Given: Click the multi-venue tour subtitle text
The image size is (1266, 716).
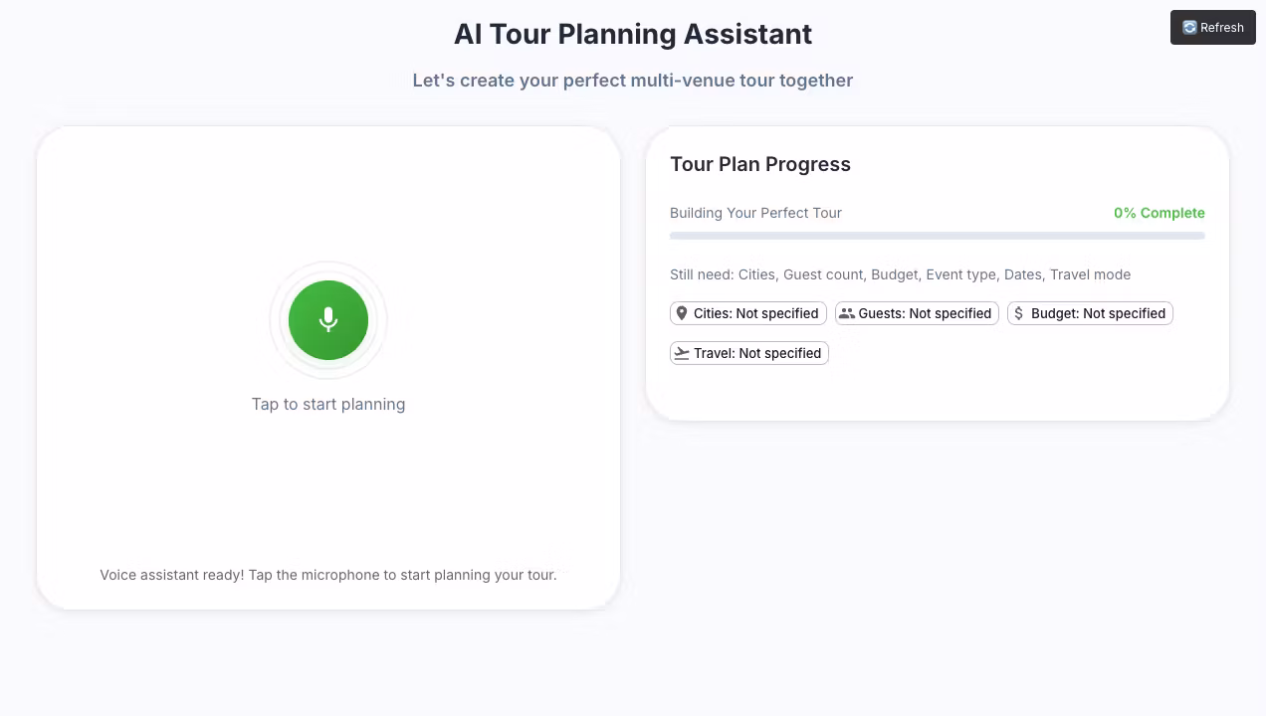Looking at the screenshot, I should coord(633,81).
